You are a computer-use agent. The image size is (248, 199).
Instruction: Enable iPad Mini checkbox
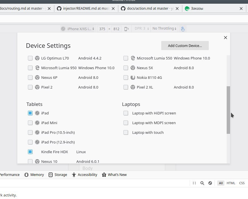point(30,123)
